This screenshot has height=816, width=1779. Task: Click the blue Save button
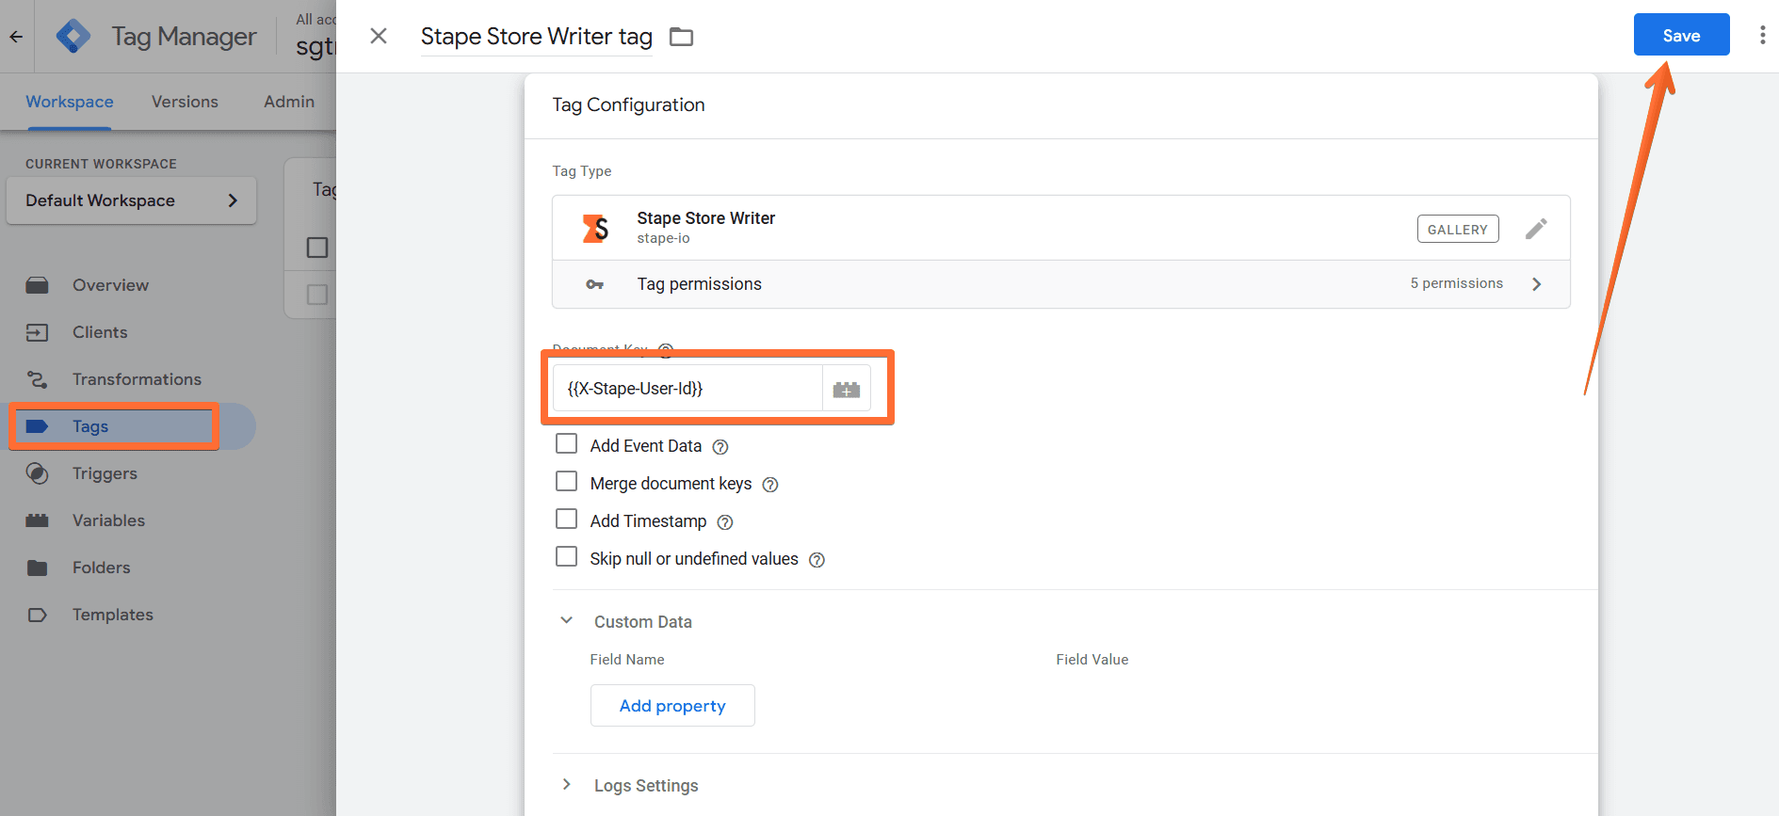(x=1681, y=35)
